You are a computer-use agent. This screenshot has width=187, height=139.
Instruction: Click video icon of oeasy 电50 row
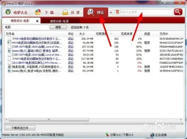tap(9, 71)
